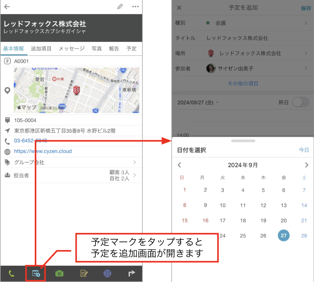Tap the A0001 customer code text

coord(21,61)
